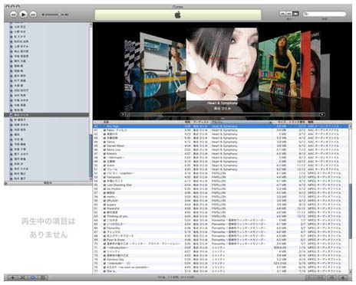356x285 pixels.
Task: Click the sidebar scroll up arrow
Action: pos(91,25)
